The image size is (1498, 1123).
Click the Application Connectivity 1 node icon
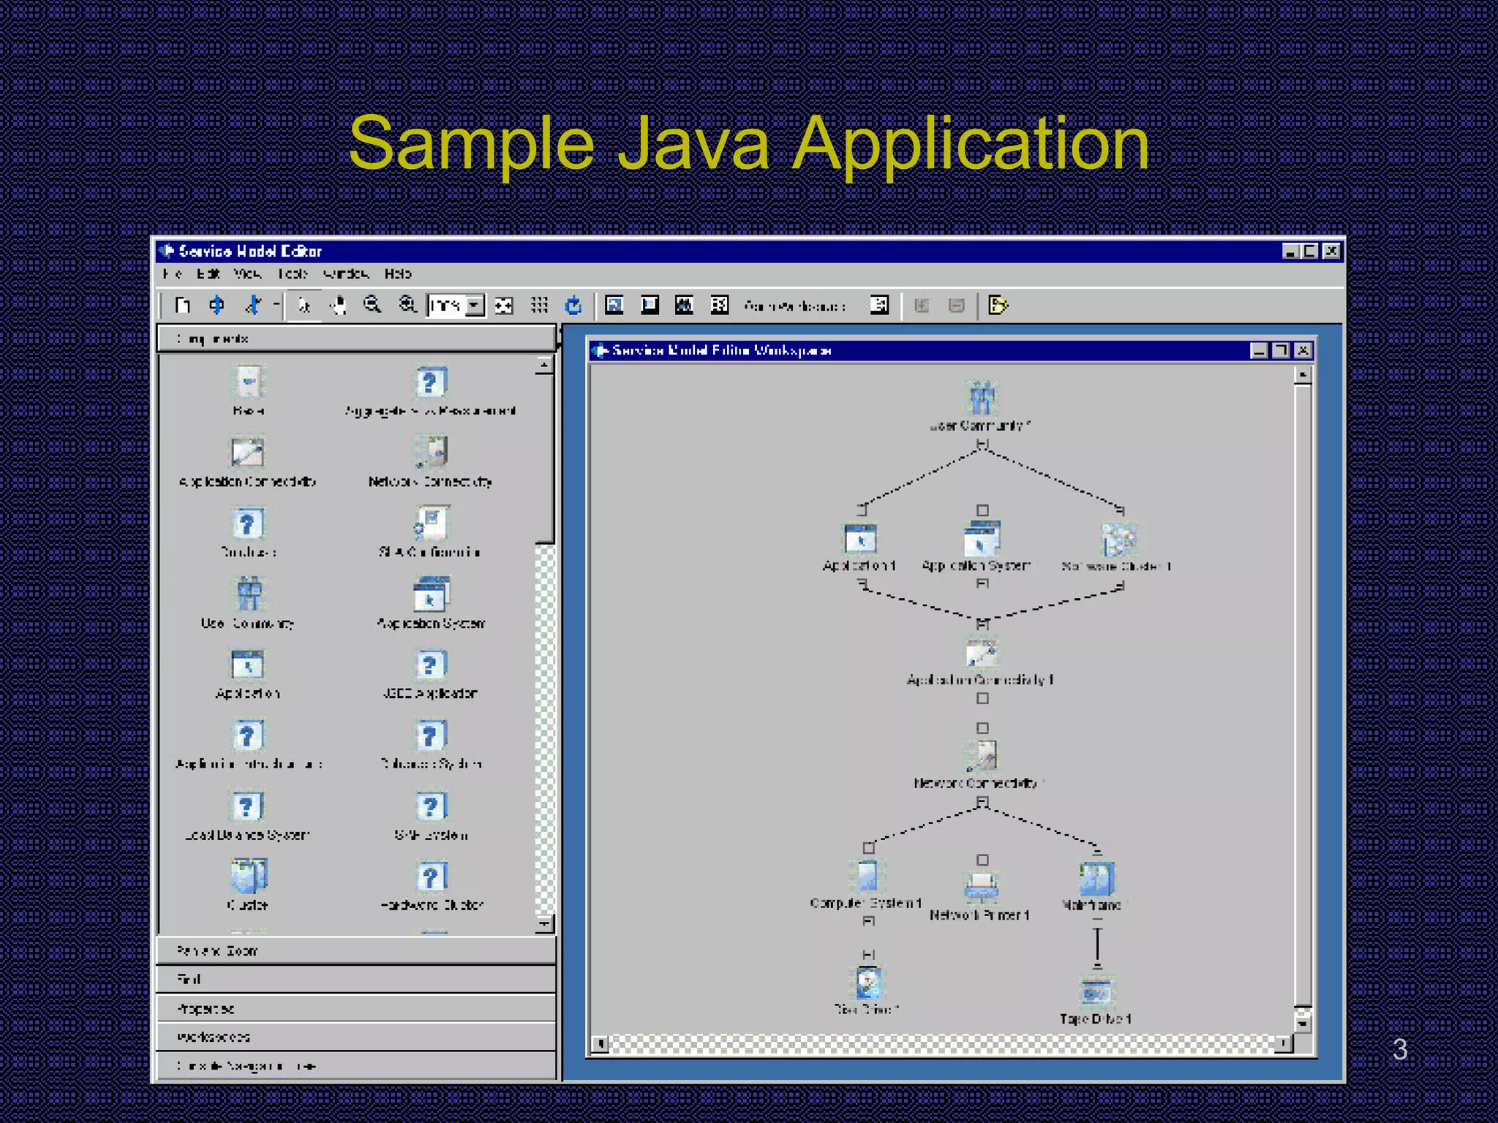click(981, 653)
